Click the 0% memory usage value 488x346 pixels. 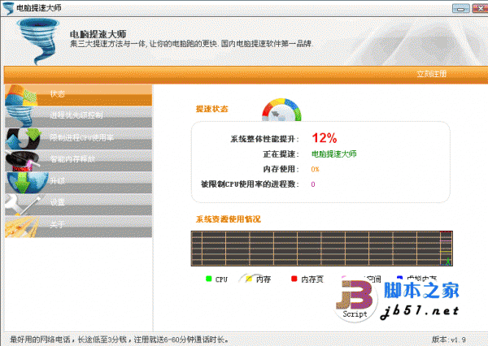click(315, 170)
